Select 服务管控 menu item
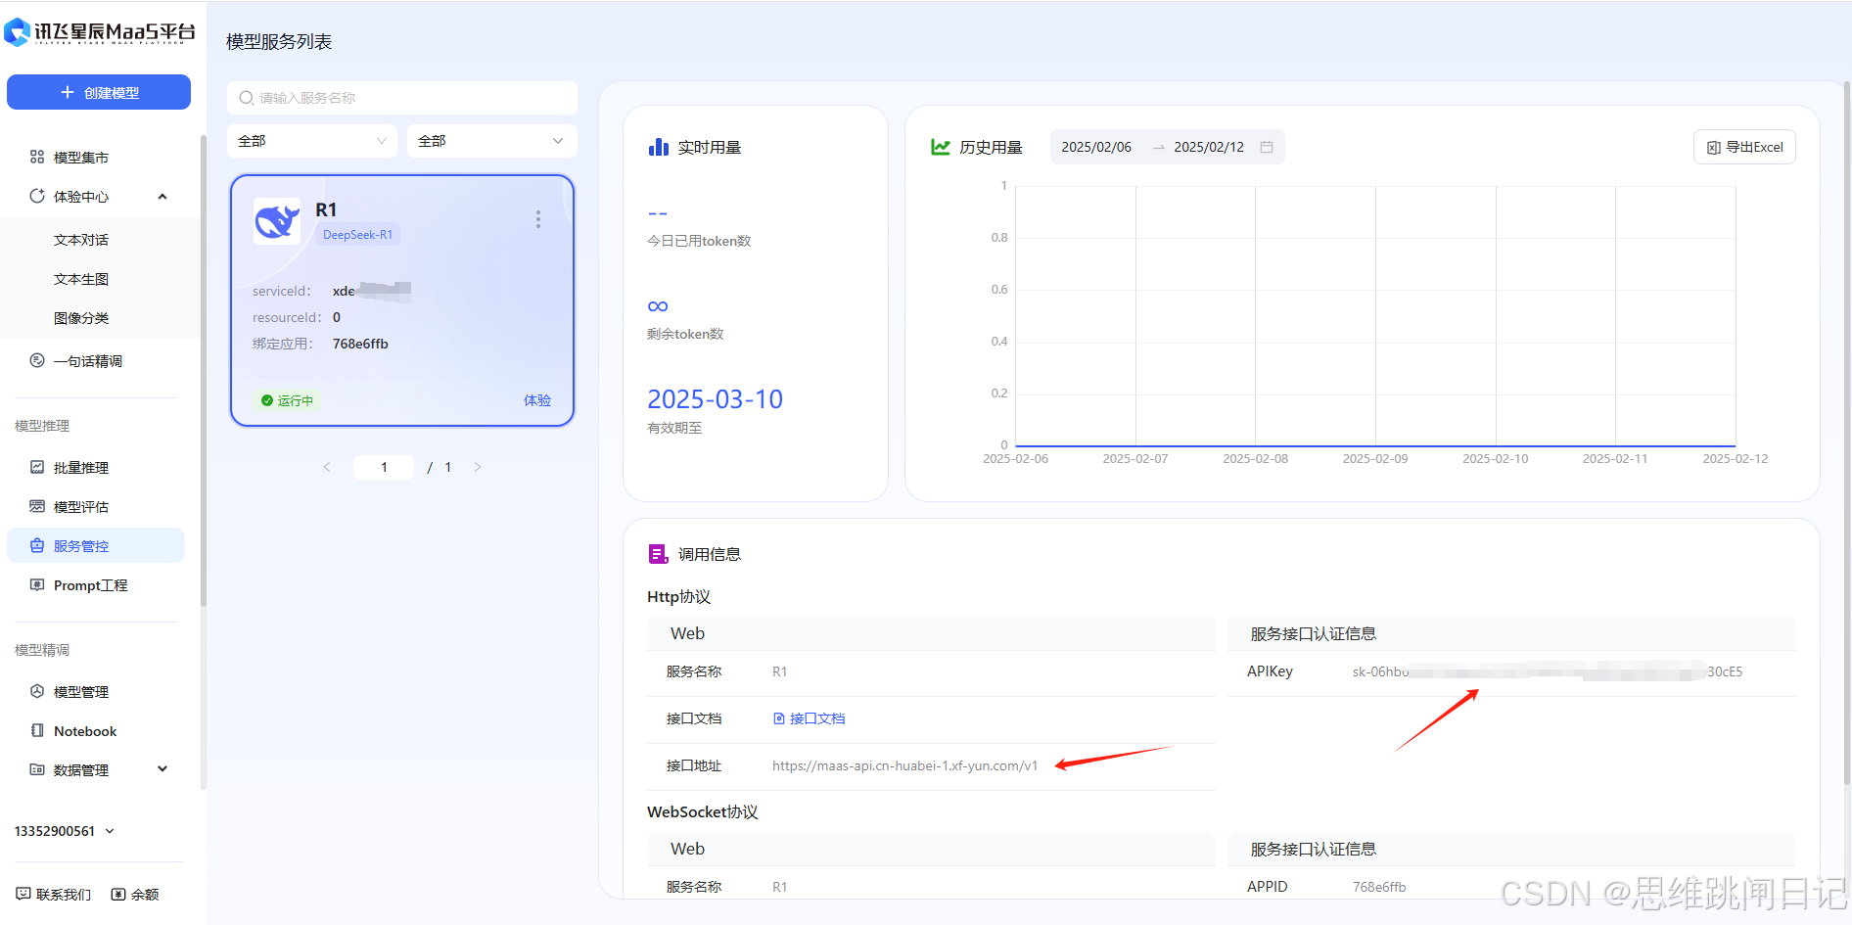This screenshot has width=1852, height=925. 96,545
